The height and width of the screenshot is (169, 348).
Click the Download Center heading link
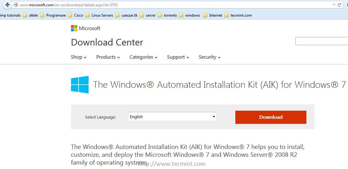107,42
